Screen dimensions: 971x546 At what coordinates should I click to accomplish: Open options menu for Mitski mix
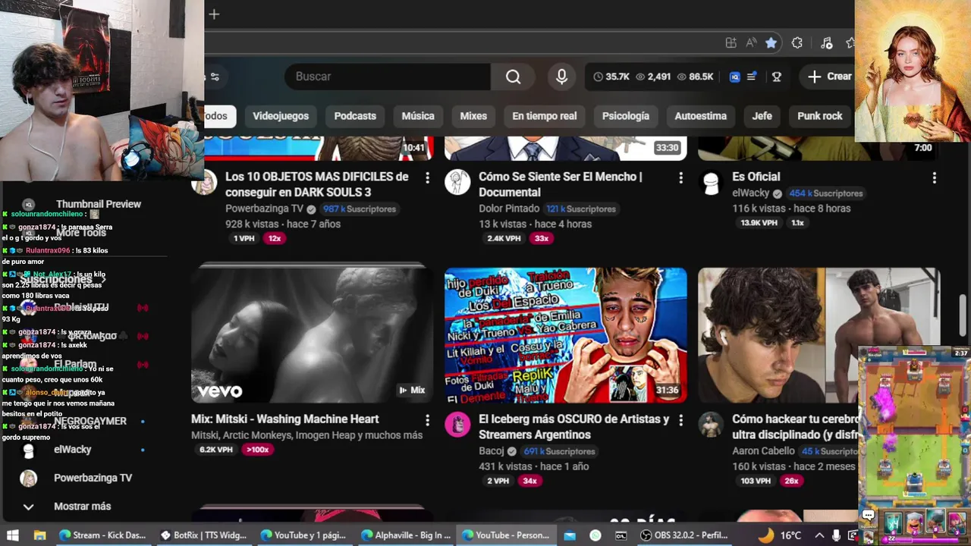427,420
